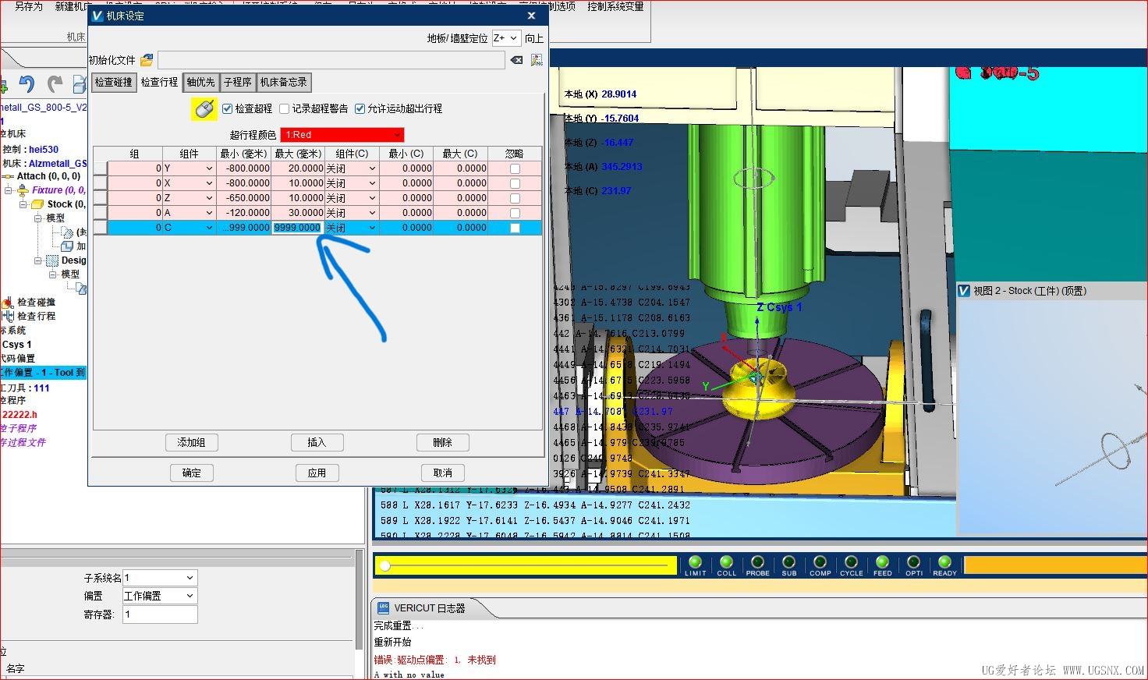The width and height of the screenshot is (1148, 680).
Task: Click the COLL status indicator light
Action: click(726, 562)
